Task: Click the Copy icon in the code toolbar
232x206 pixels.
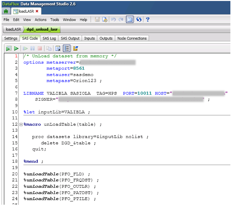Action: click(49, 48)
